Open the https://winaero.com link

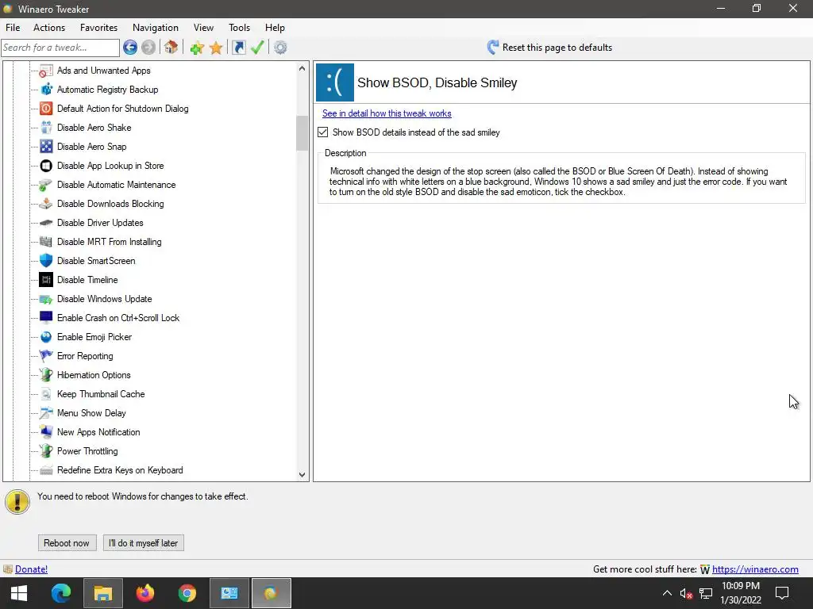pos(755,569)
